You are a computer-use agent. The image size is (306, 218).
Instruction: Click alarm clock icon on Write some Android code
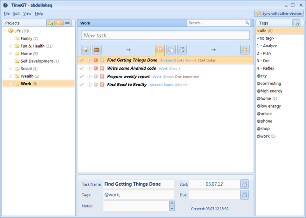click(x=102, y=68)
